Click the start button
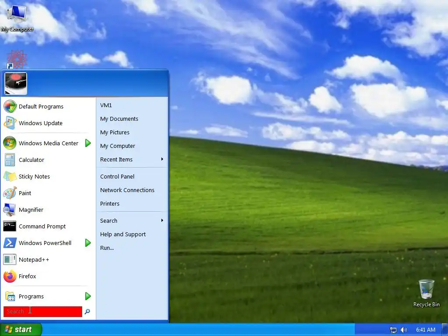 coord(21,329)
